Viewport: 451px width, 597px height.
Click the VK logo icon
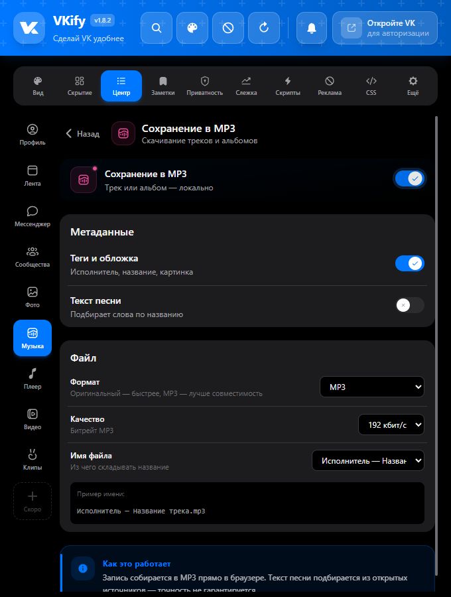29,28
